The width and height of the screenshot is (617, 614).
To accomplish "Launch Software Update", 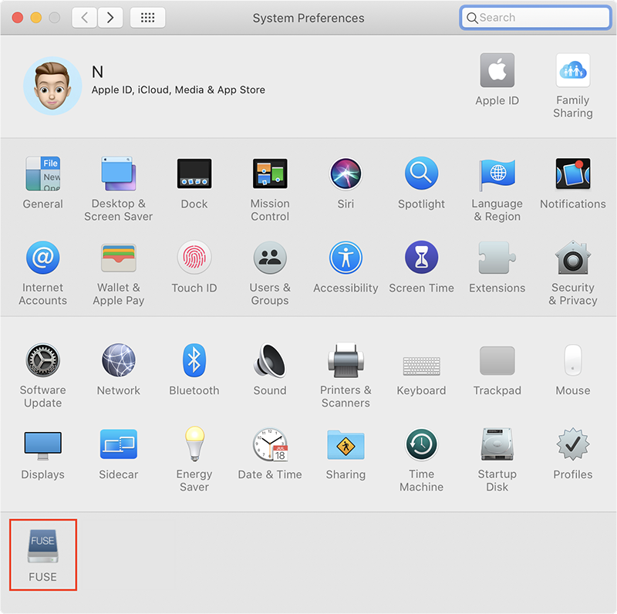I will click(42, 360).
